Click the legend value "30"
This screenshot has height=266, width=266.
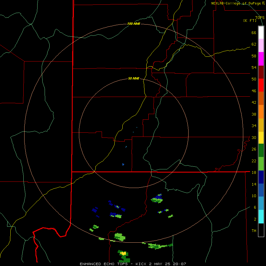coord(254,137)
